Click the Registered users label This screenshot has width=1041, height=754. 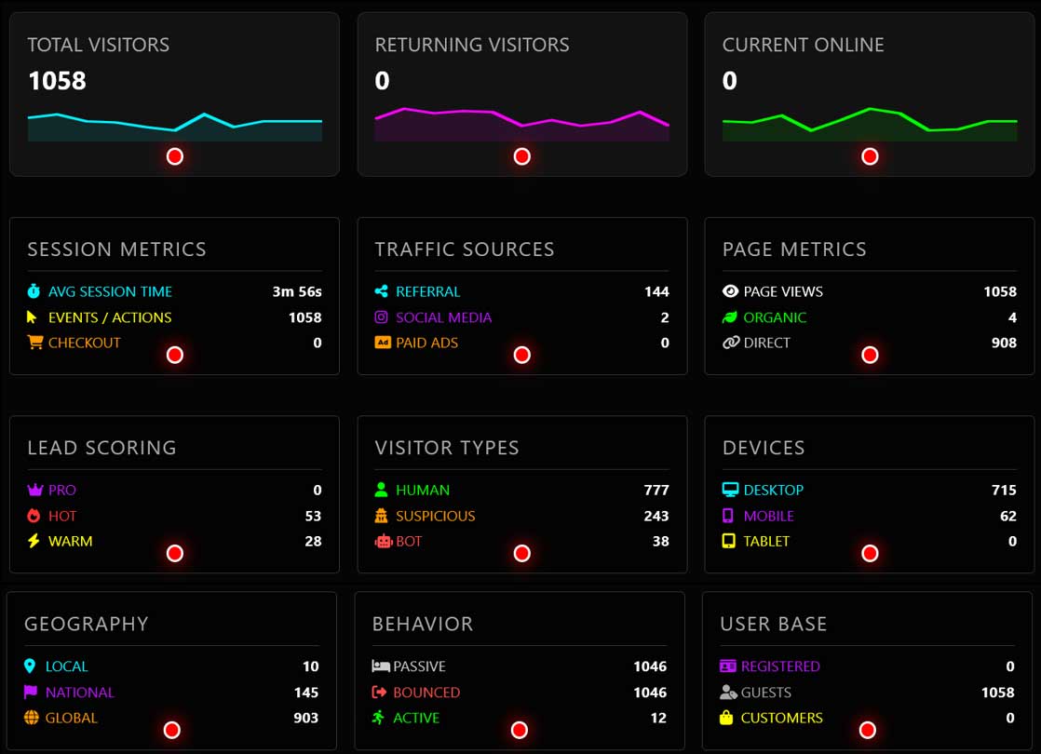point(780,666)
